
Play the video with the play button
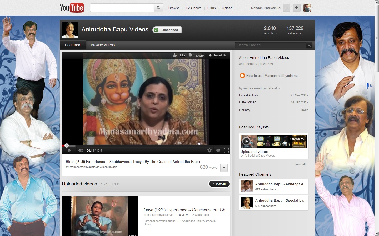[x=69, y=151]
